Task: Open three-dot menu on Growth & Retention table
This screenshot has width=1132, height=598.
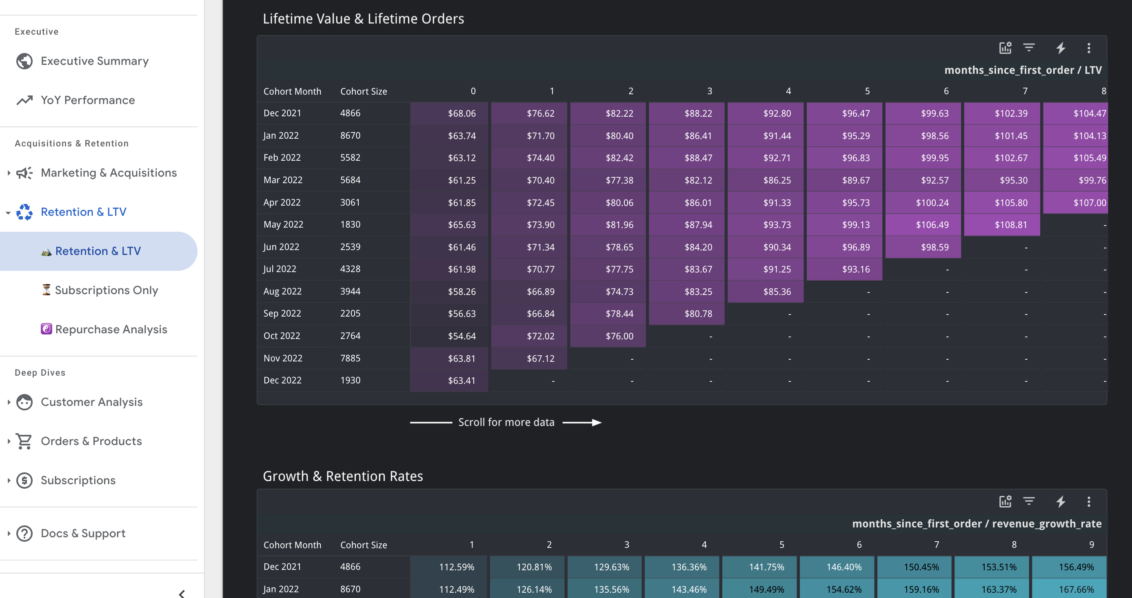Action: pyautogui.click(x=1088, y=501)
